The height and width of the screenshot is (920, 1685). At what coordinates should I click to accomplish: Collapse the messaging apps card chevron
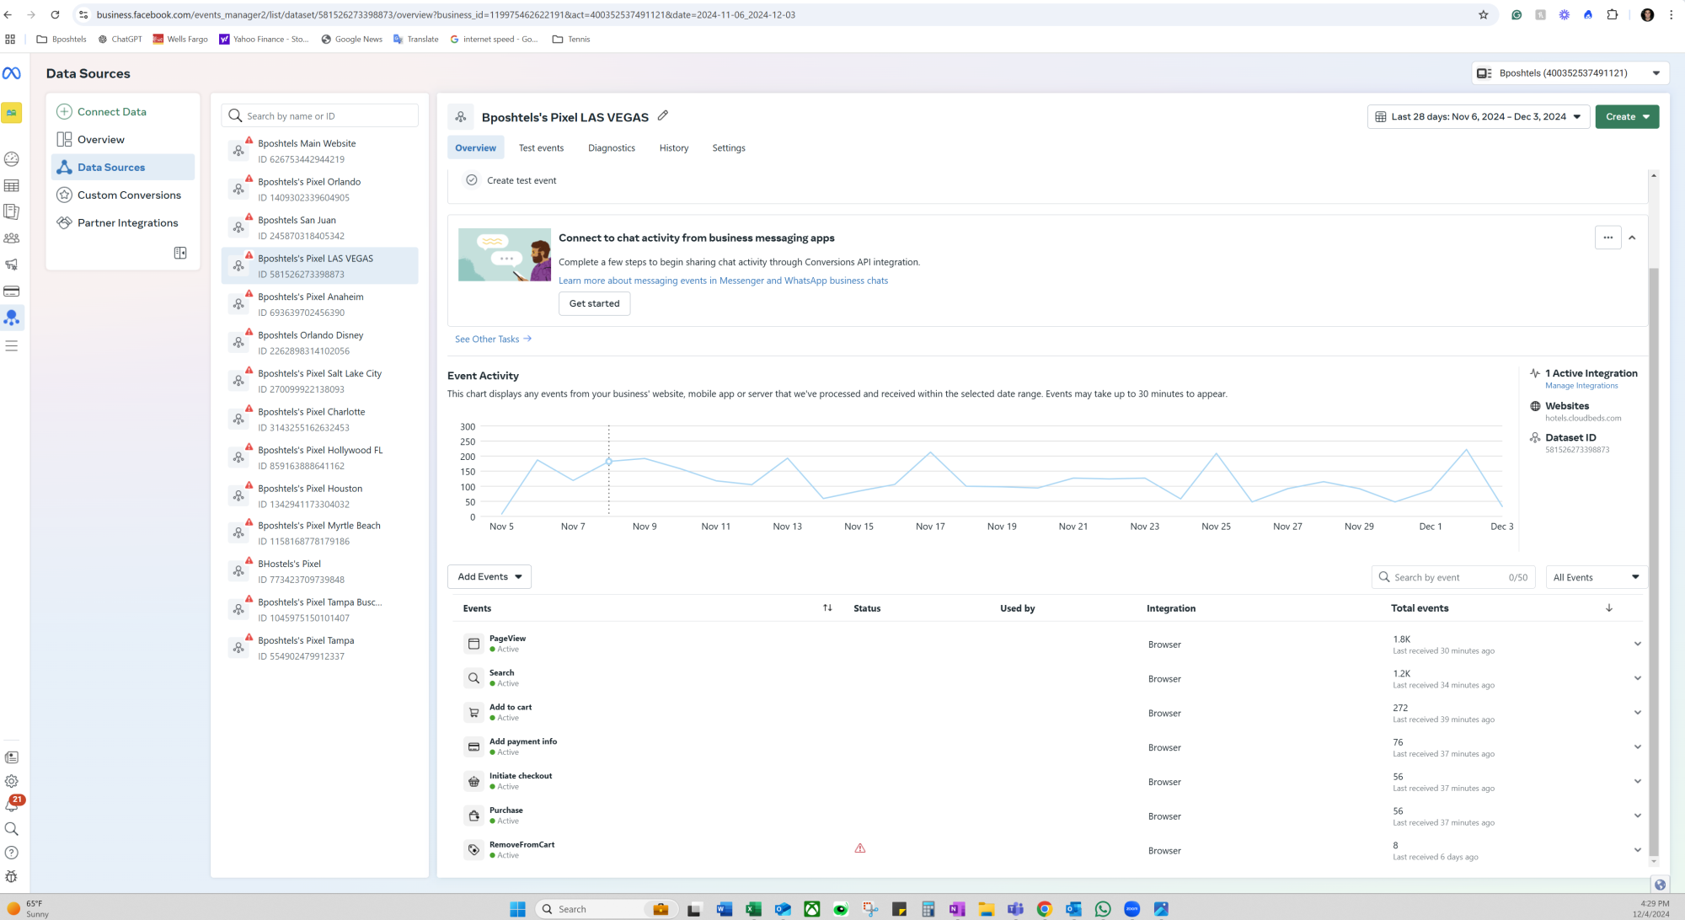tap(1632, 238)
